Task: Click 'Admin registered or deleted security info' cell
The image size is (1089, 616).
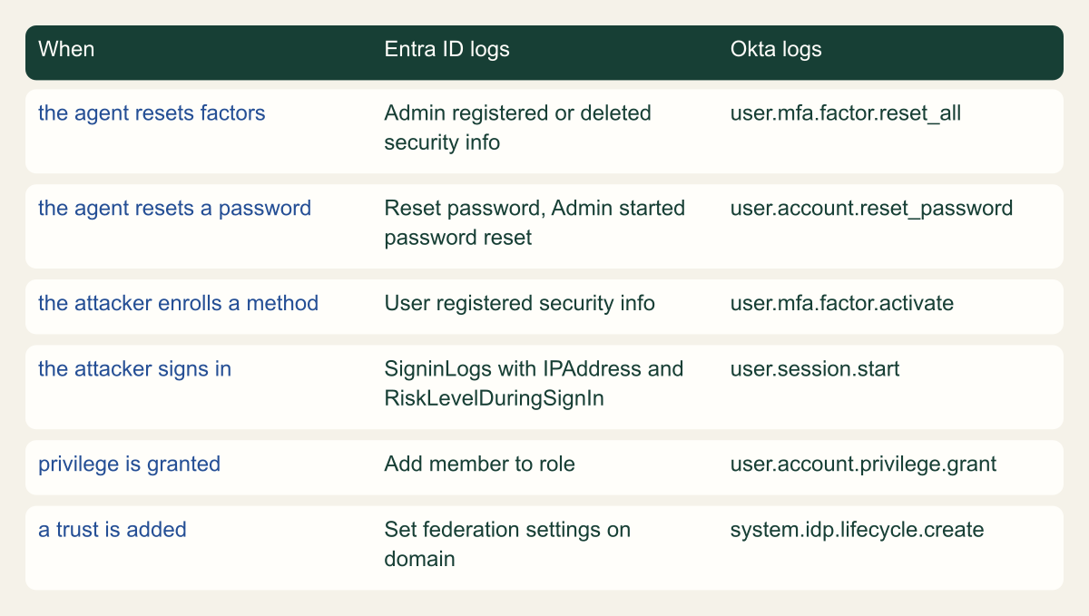Action: (518, 128)
